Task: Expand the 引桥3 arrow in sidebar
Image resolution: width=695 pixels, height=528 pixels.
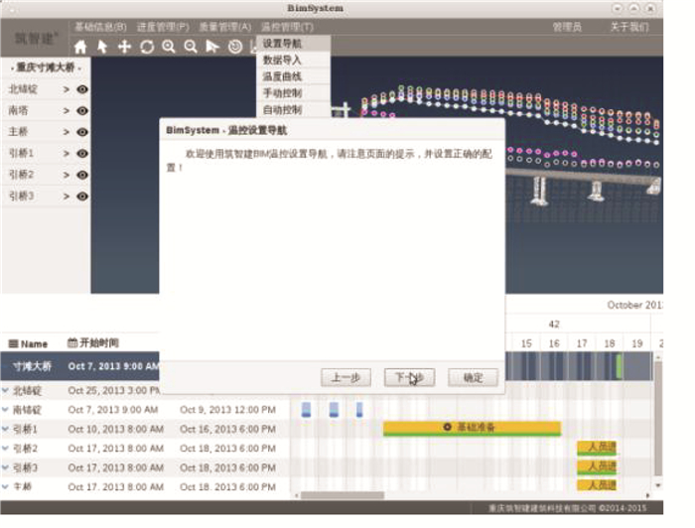Action: tap(67, 197)
